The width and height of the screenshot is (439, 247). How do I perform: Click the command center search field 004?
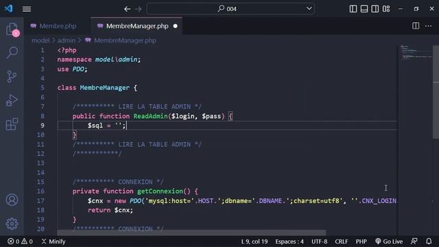pos(230,9)
